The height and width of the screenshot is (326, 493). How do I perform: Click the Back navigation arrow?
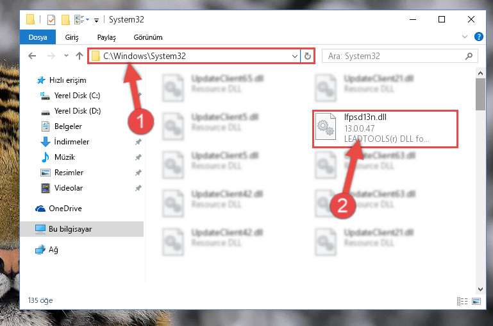point(32,56)
